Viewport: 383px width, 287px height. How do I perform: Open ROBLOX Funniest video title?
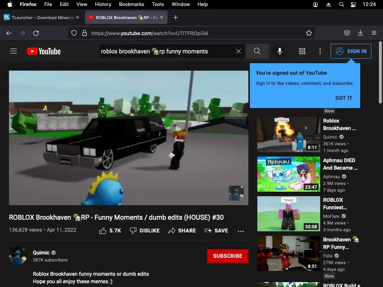point(335,204)
